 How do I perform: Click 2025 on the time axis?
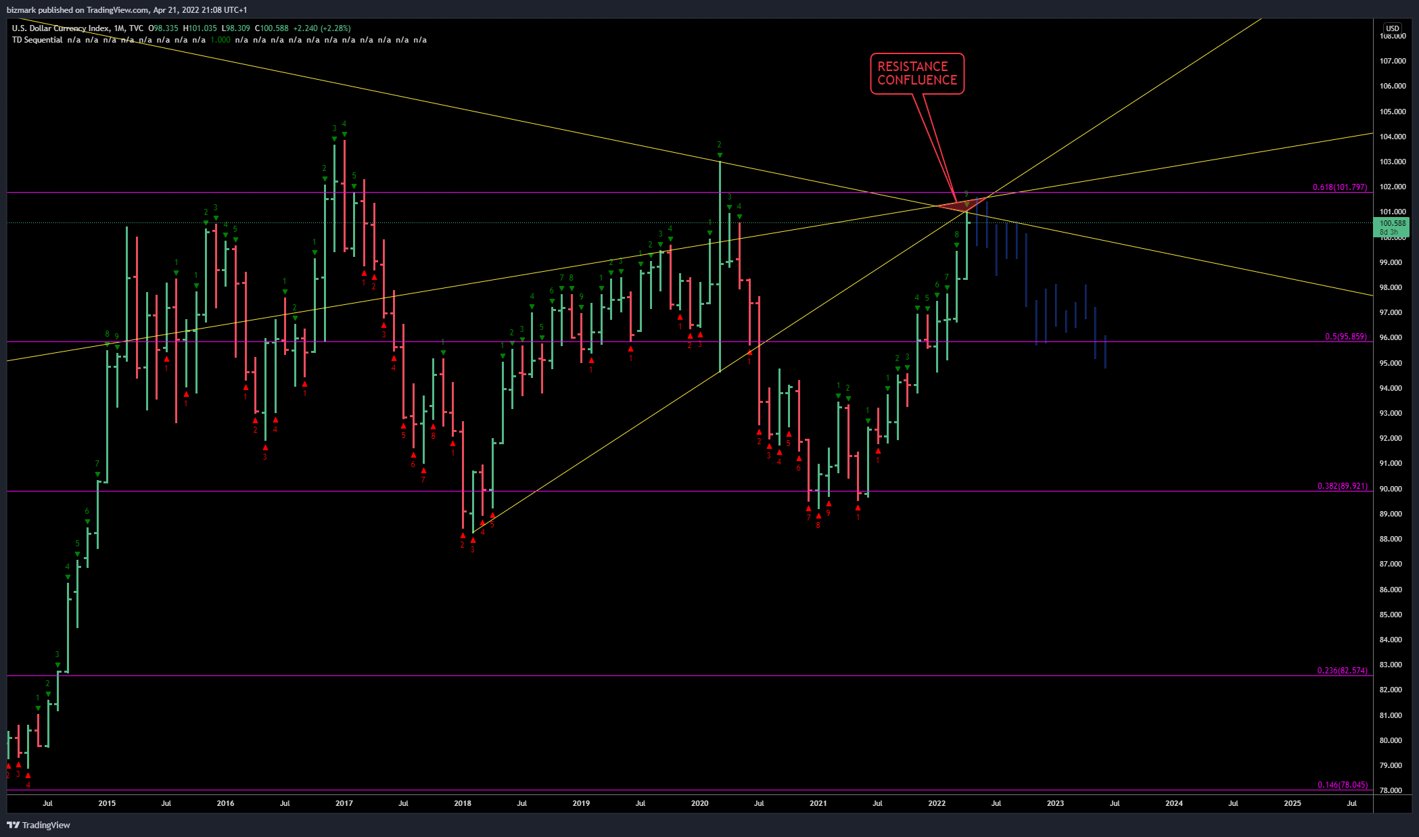[1293, 803]
